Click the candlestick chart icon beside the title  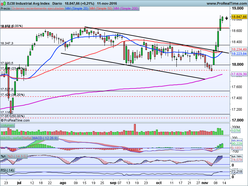(x=3, y=3)
